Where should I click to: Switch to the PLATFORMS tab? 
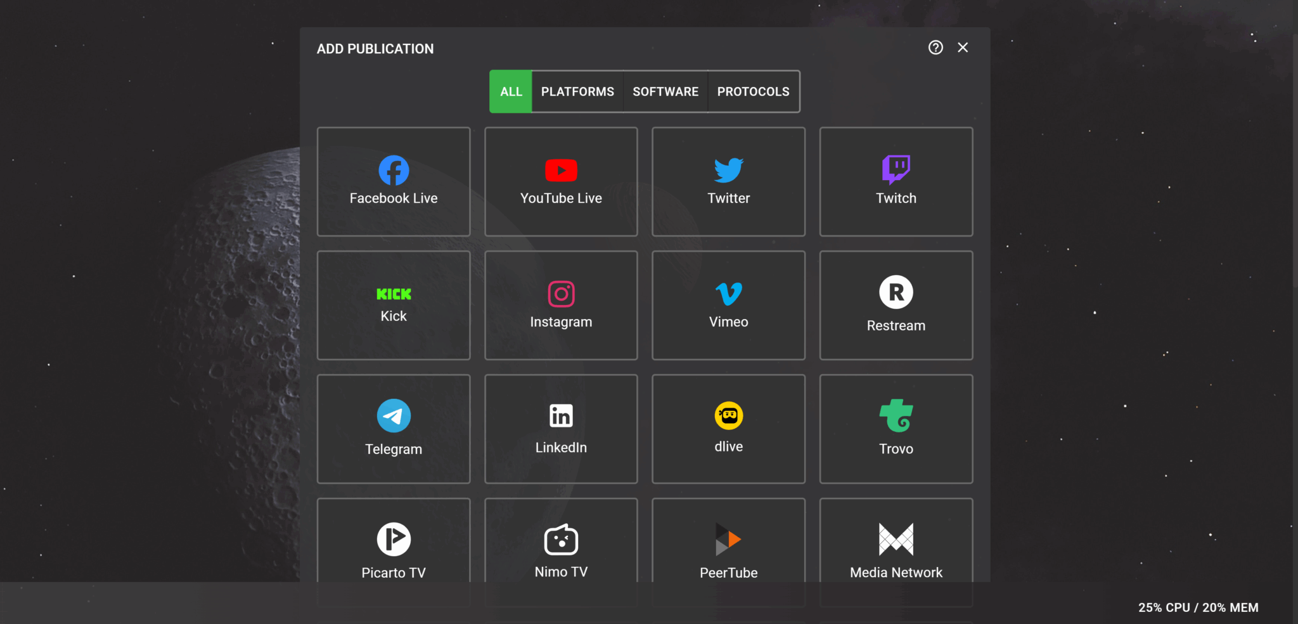[577, 91]
